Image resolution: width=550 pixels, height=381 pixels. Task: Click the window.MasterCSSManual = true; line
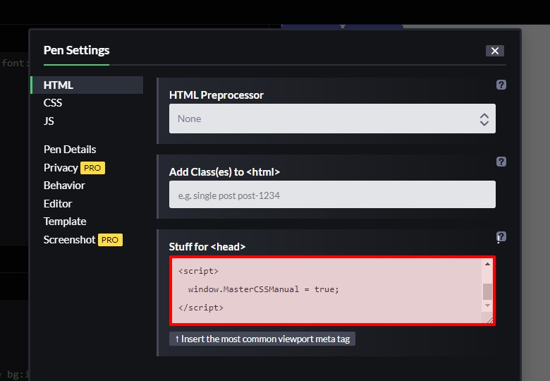point(264,289)
